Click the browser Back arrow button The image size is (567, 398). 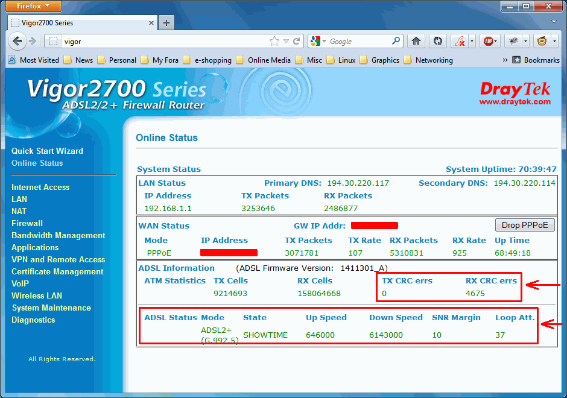(17, 41)
